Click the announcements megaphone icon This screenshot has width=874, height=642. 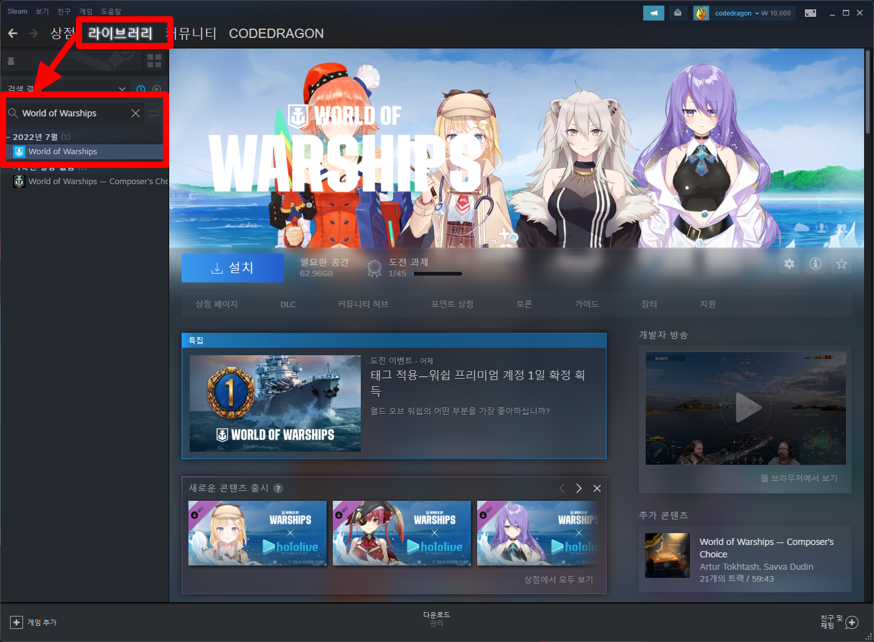point(653,13)
